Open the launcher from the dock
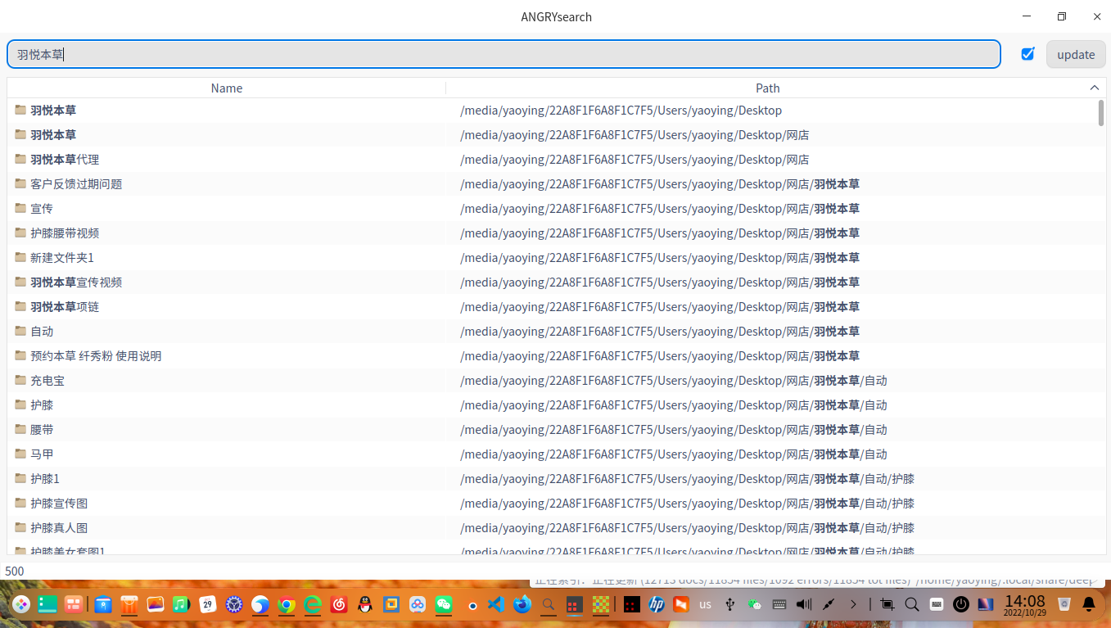Screen dimensions: 1111x628 pos(20,605)
